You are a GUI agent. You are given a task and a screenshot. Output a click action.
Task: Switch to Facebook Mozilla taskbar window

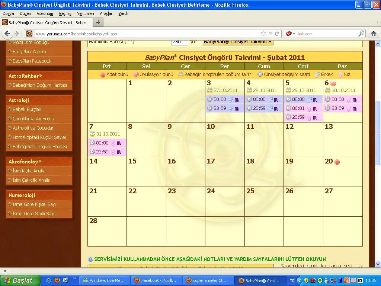156,280
